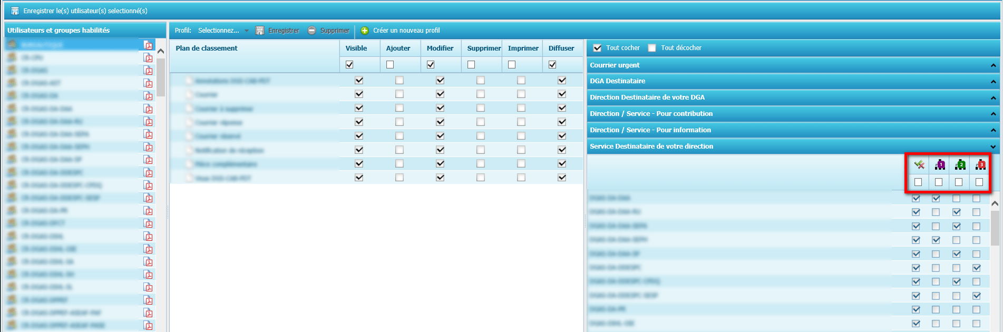Click the minus Supprimer profile icon
The width and height of the screenshot is (1003, 332).
[x=311, y=31]
